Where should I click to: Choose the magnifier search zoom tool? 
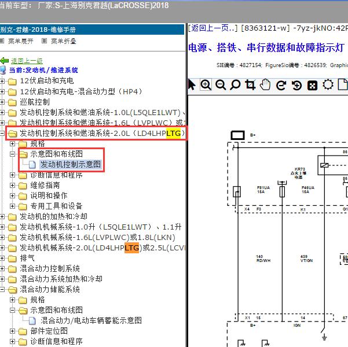235,85
